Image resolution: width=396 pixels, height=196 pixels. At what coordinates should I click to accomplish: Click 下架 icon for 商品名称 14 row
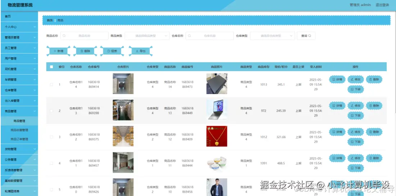pyautogui.click(x=352, y=89)
